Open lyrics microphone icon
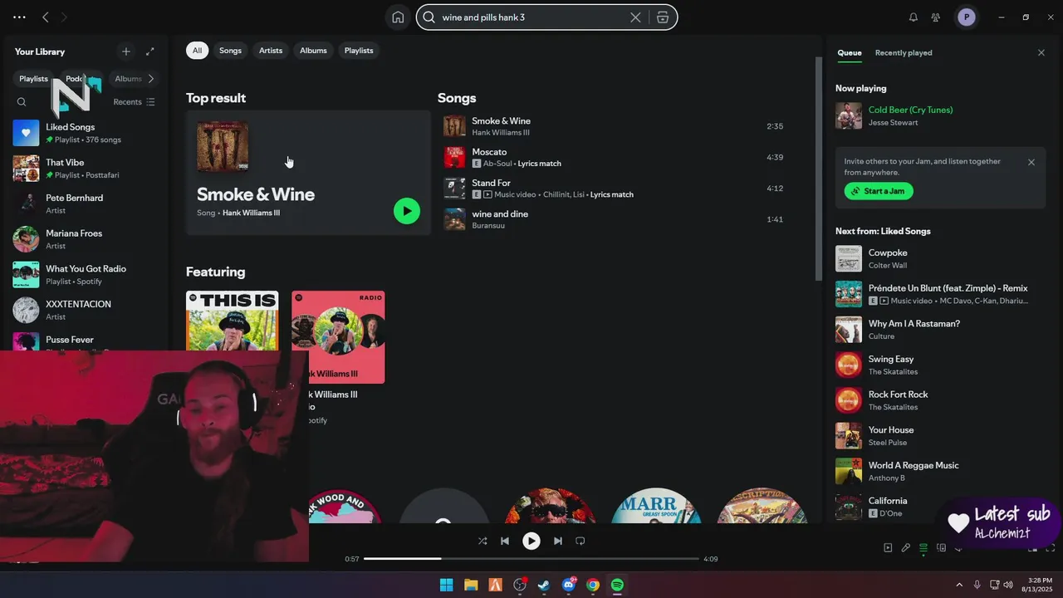This screenshot has width=1063, height=598. pos(906,548)
